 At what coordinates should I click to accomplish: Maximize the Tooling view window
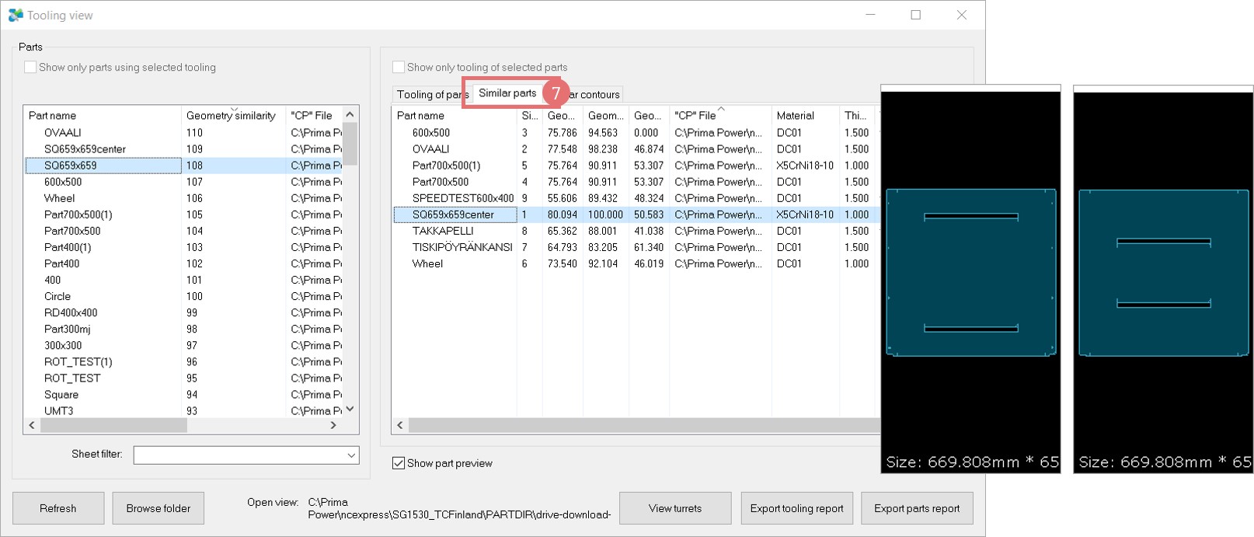coord(915,15)
